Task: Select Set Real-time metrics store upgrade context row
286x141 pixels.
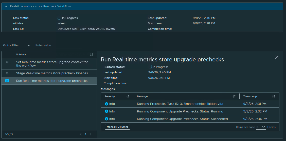Action: 49,64
